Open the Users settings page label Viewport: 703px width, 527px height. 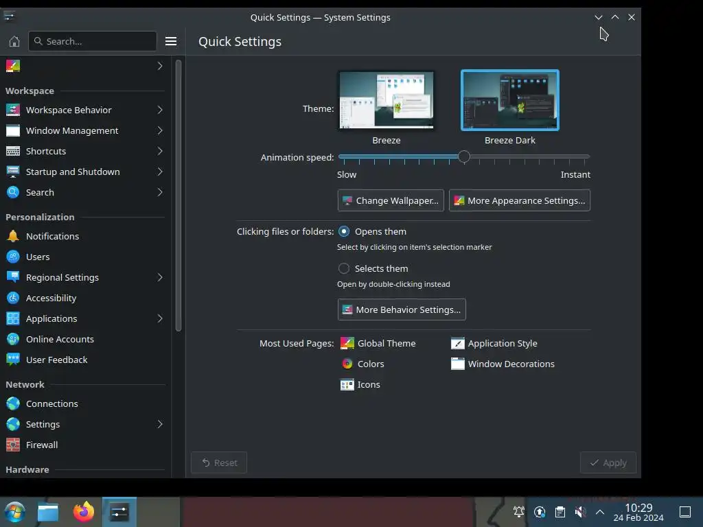coord(38,257)
